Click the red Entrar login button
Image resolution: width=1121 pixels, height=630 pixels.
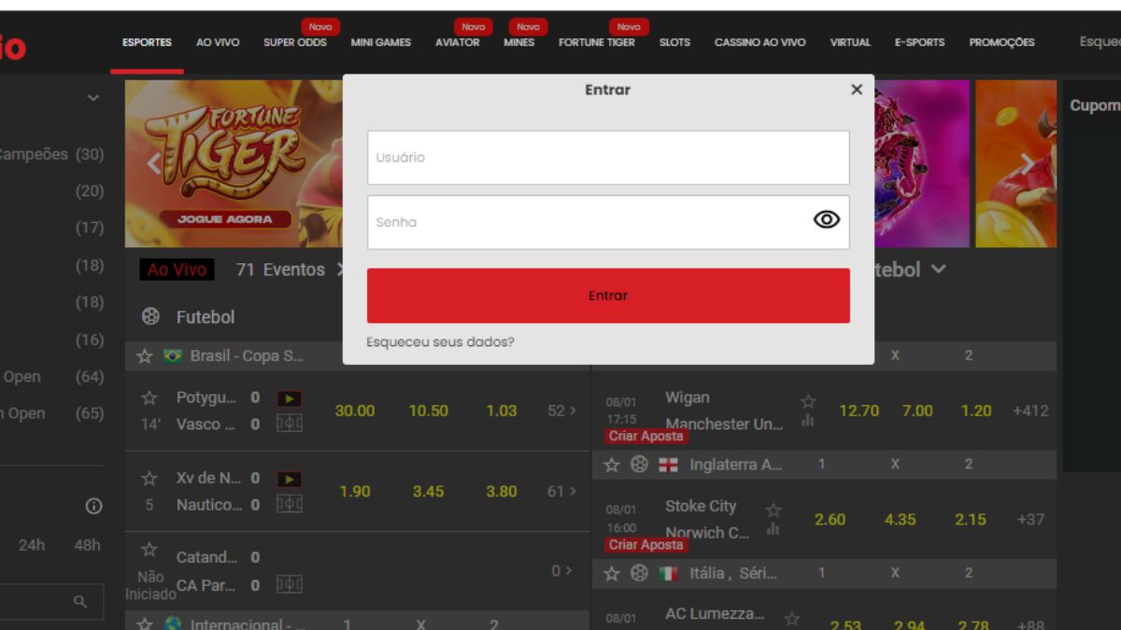click(x=608, y=295)
